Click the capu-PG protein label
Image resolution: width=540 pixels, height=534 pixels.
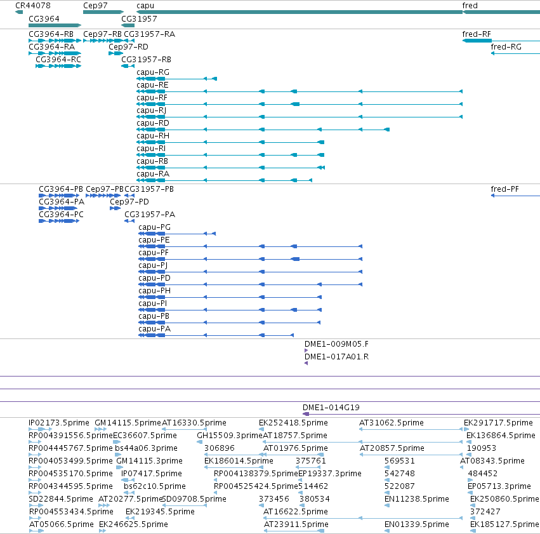point(154,227)
